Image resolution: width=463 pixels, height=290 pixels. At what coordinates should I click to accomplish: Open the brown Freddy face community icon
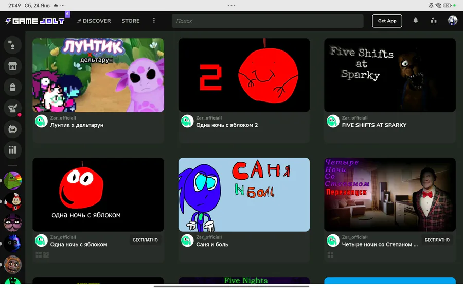(x=12, y=265)
